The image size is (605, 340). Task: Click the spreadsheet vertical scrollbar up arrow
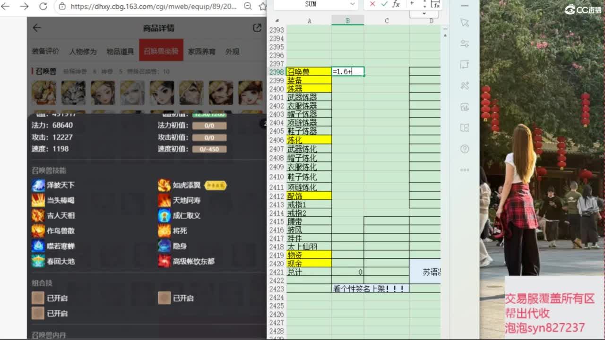coord(445,29)
